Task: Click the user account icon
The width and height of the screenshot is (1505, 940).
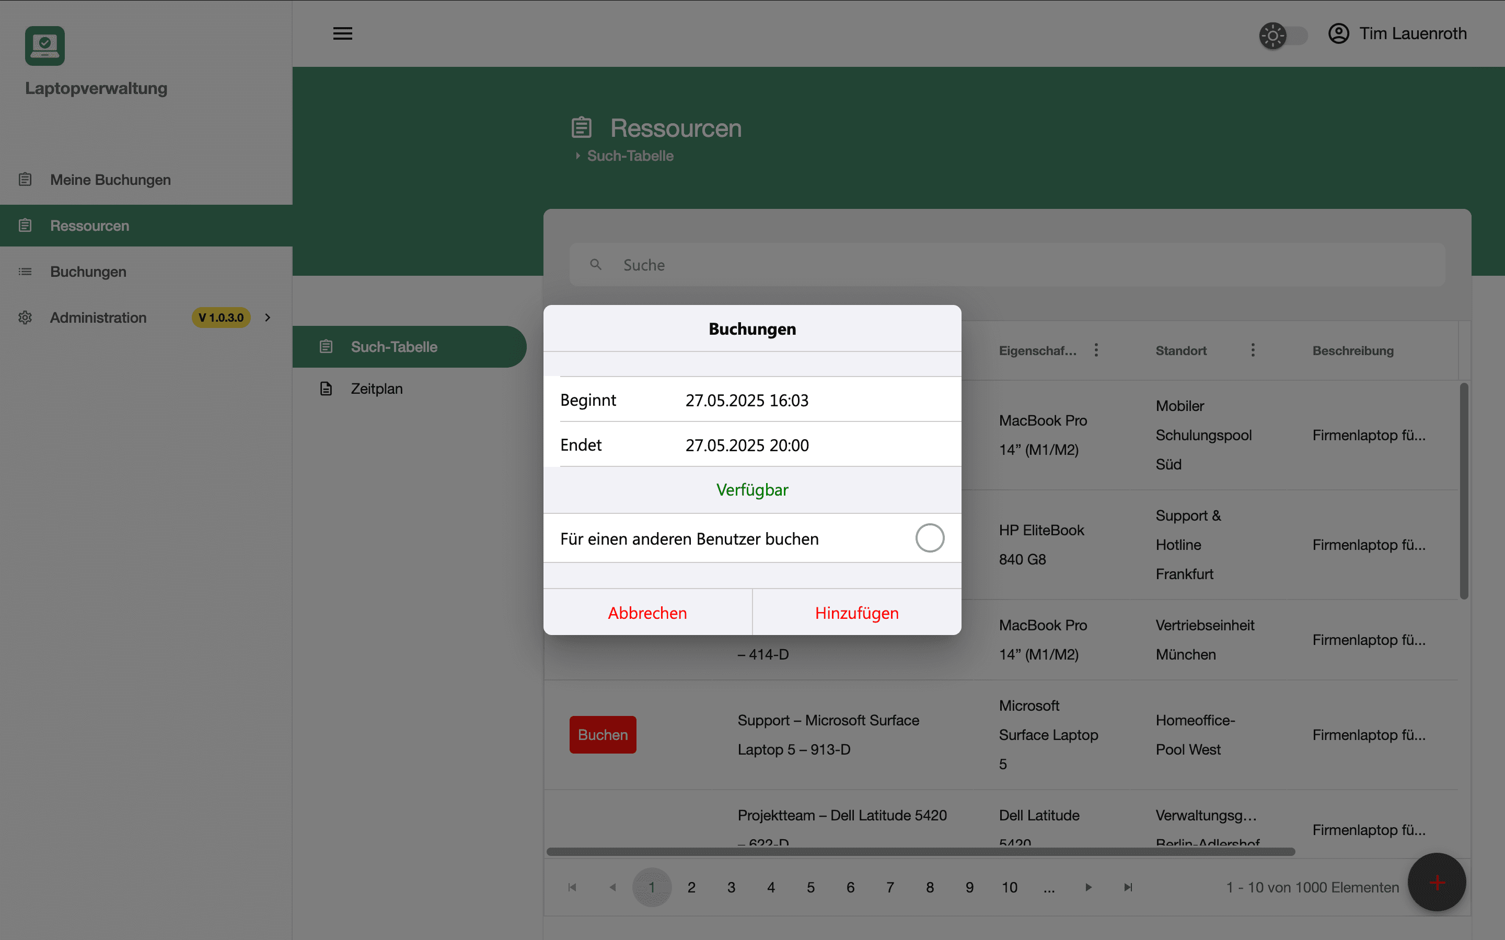Action: coord(1338,33)
